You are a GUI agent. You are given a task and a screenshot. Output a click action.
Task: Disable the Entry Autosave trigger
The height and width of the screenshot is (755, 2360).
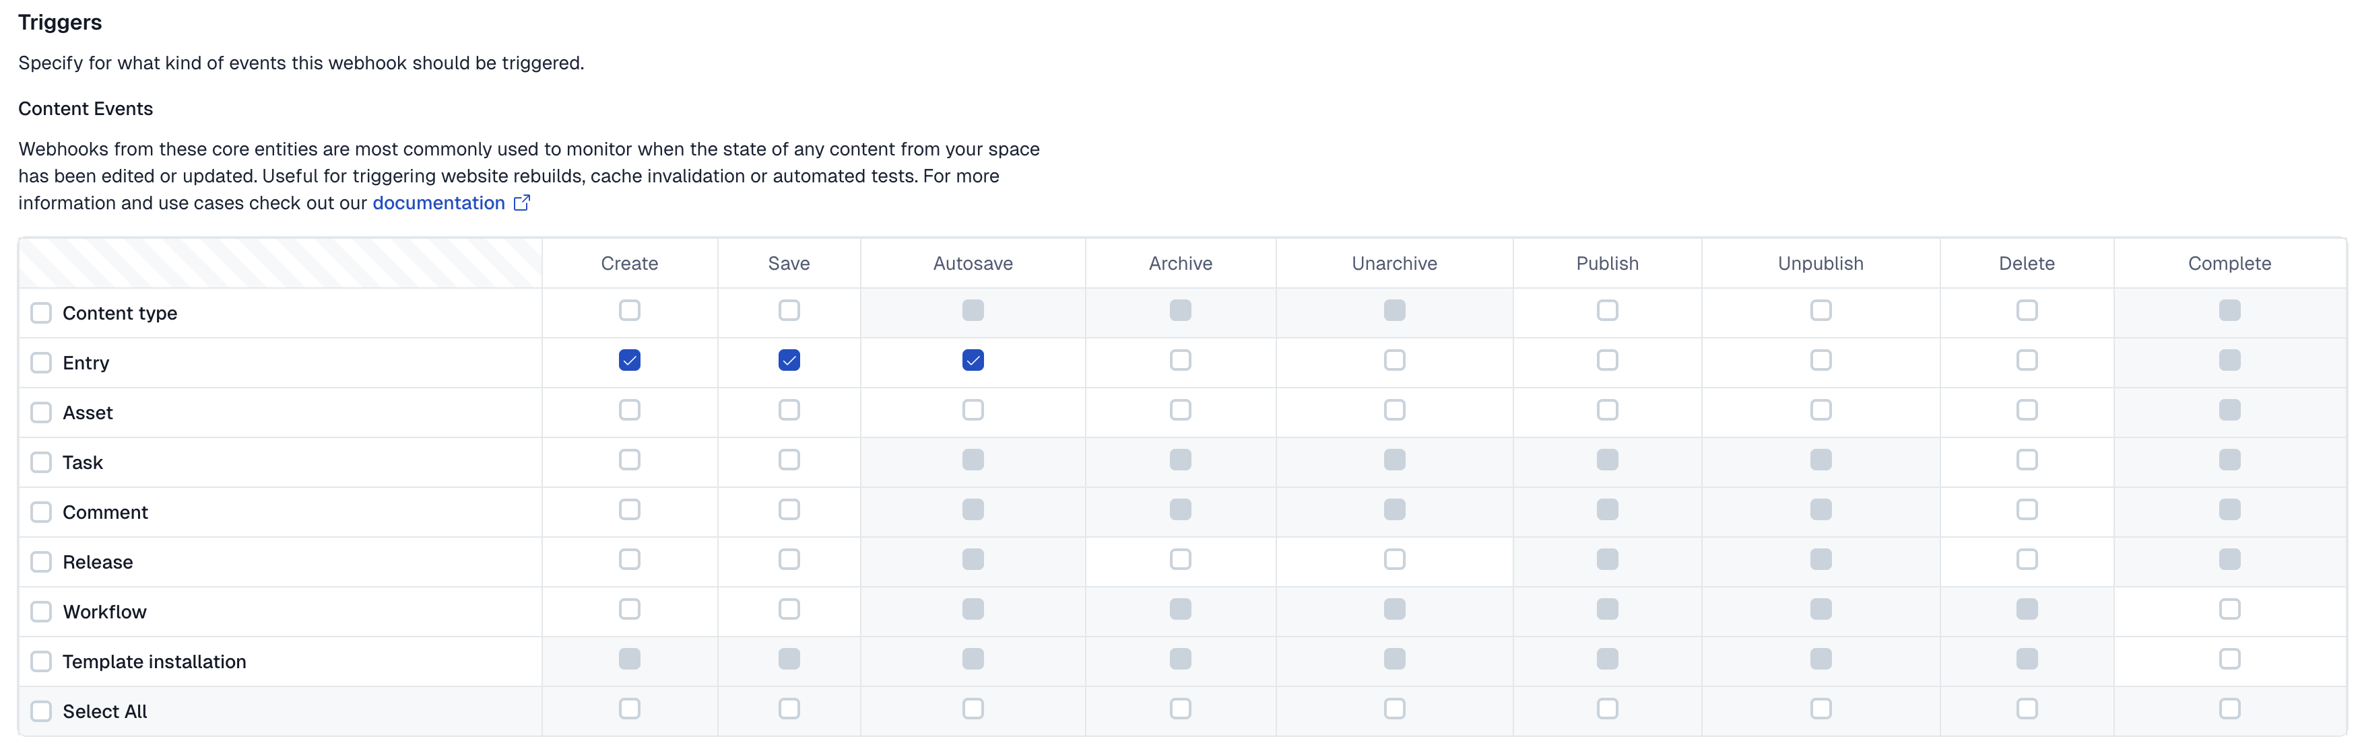pos(973,361)
